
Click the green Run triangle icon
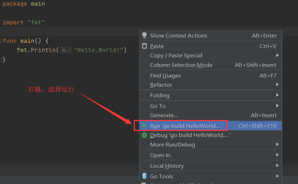tap(144, 126)
